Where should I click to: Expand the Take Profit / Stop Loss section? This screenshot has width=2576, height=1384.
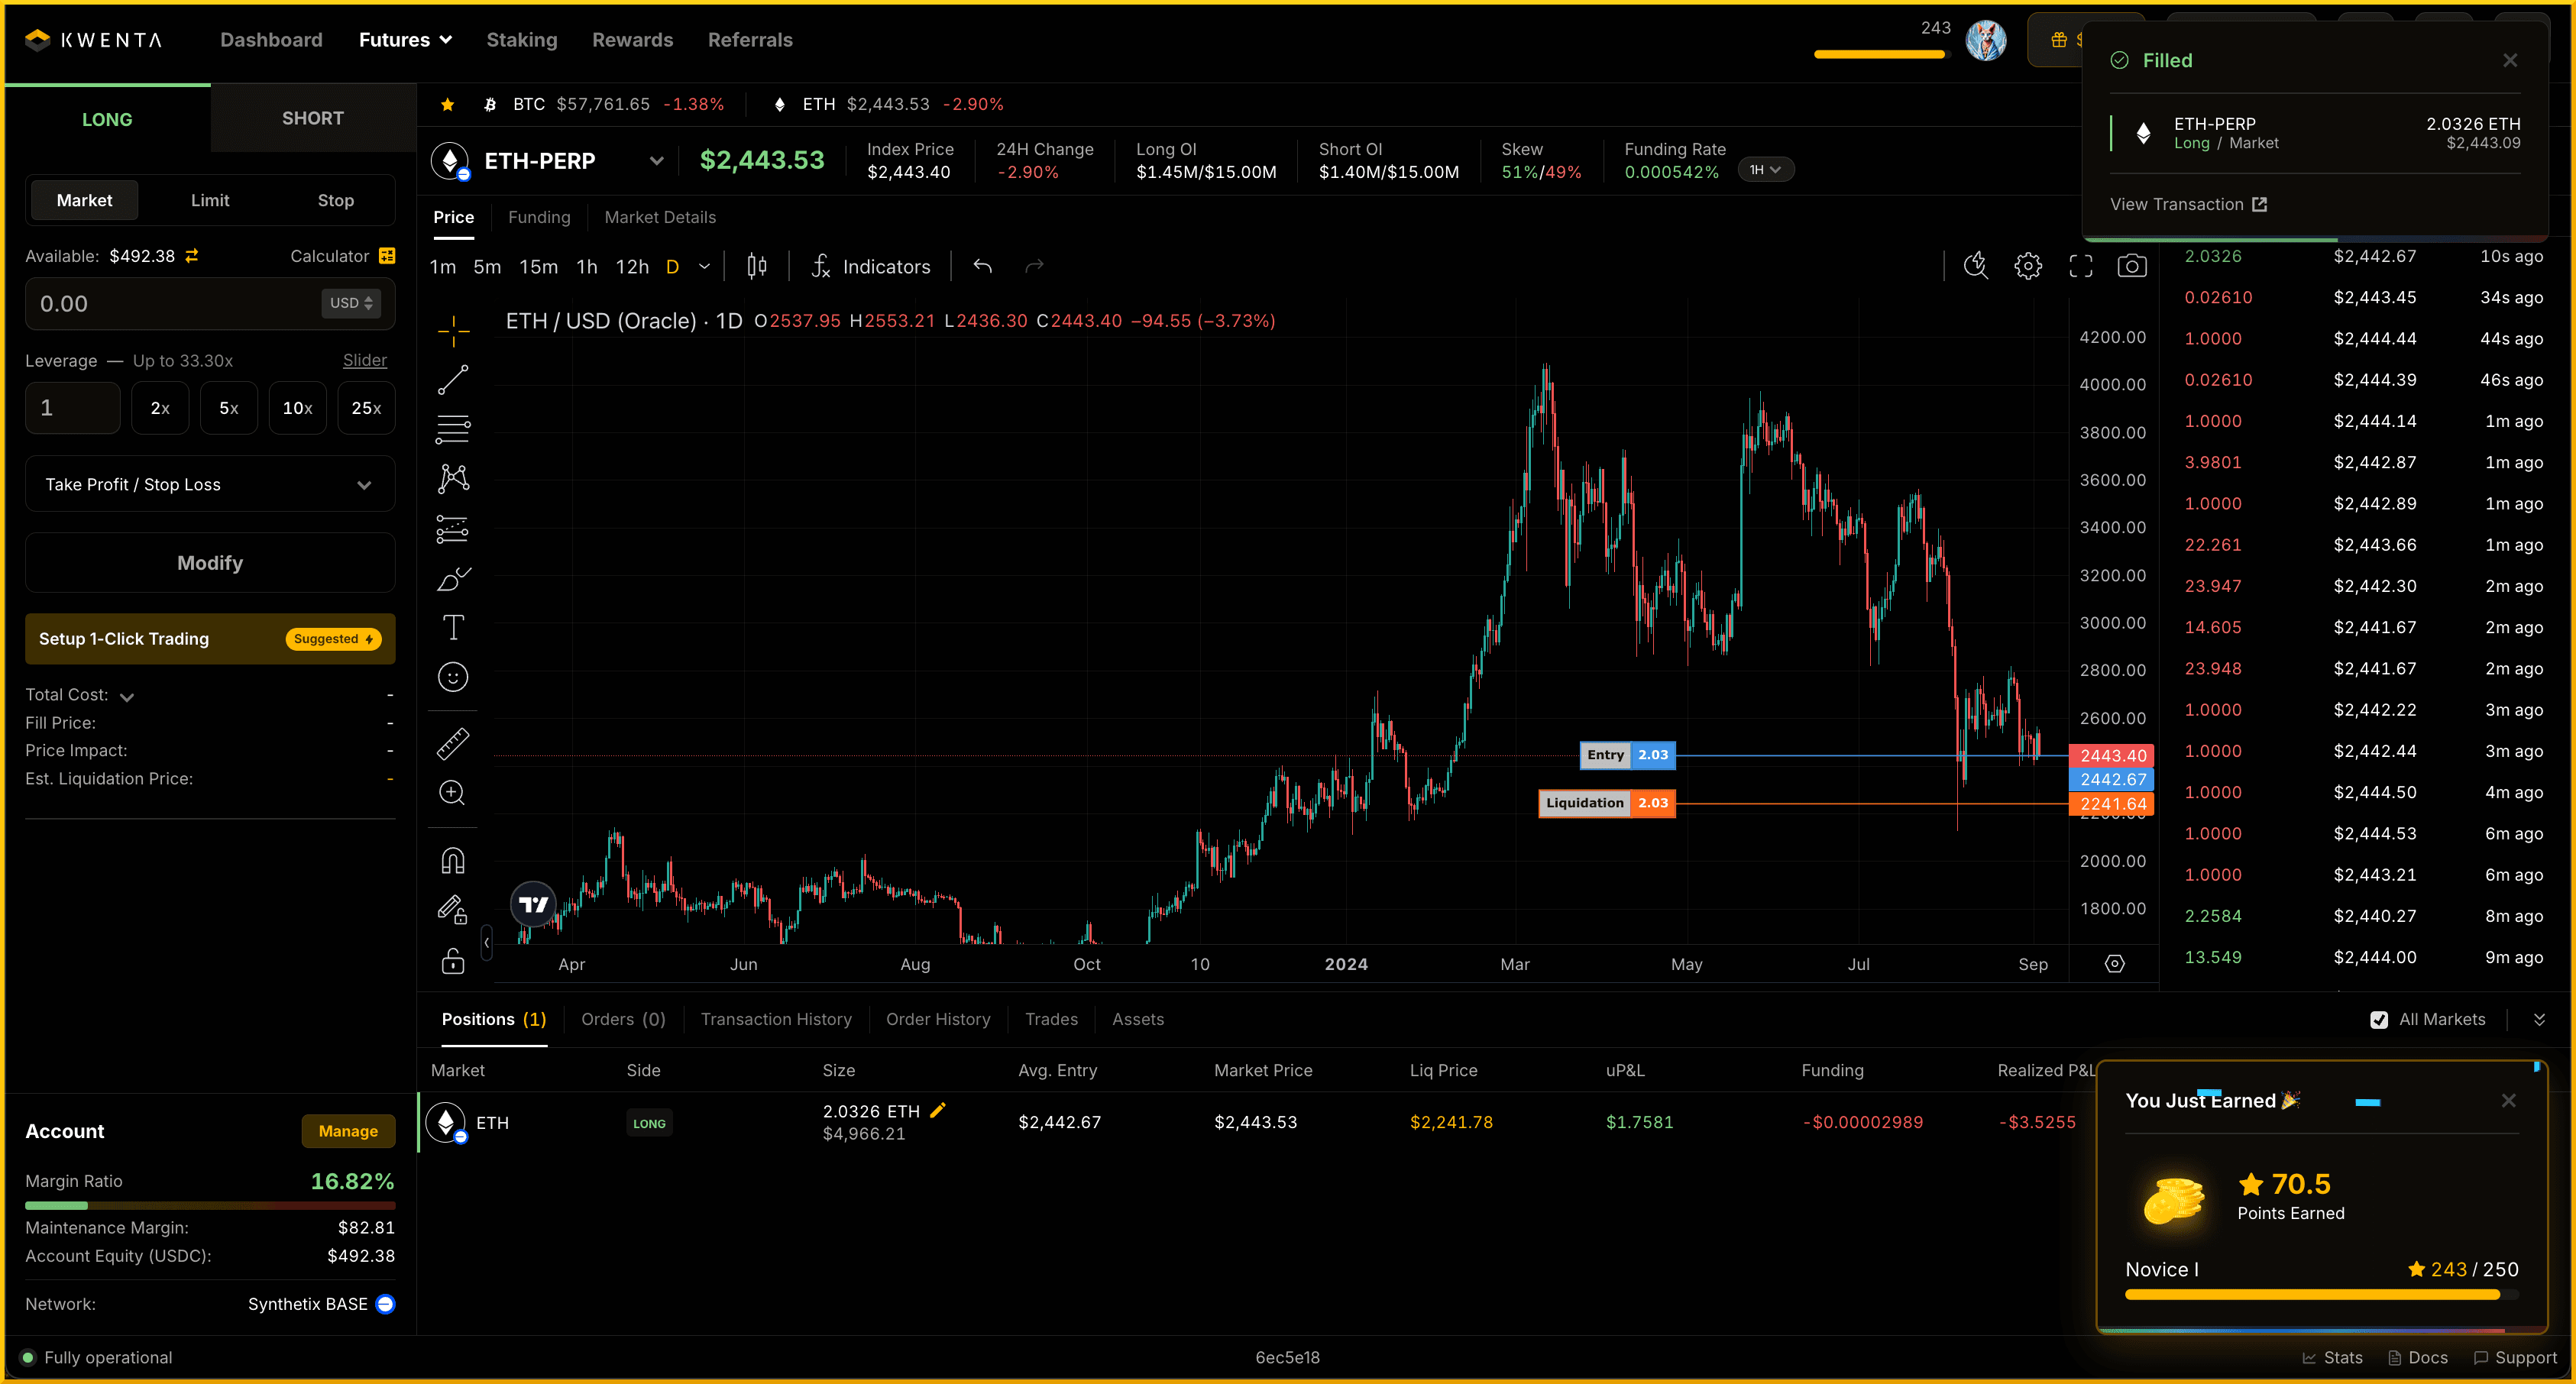[206, 484]
